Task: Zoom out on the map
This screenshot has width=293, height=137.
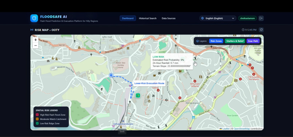Action: pos(36,45)
